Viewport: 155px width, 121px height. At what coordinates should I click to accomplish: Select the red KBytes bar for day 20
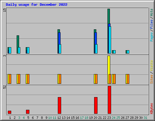[96, 106]
